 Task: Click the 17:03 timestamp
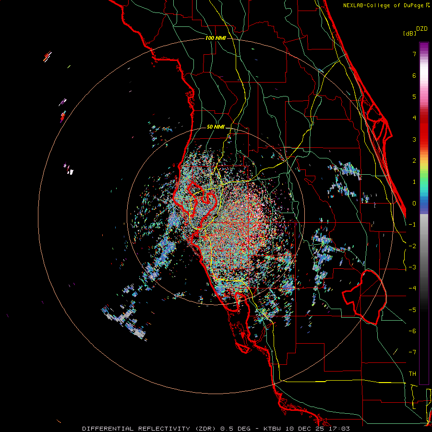point(338,429)
